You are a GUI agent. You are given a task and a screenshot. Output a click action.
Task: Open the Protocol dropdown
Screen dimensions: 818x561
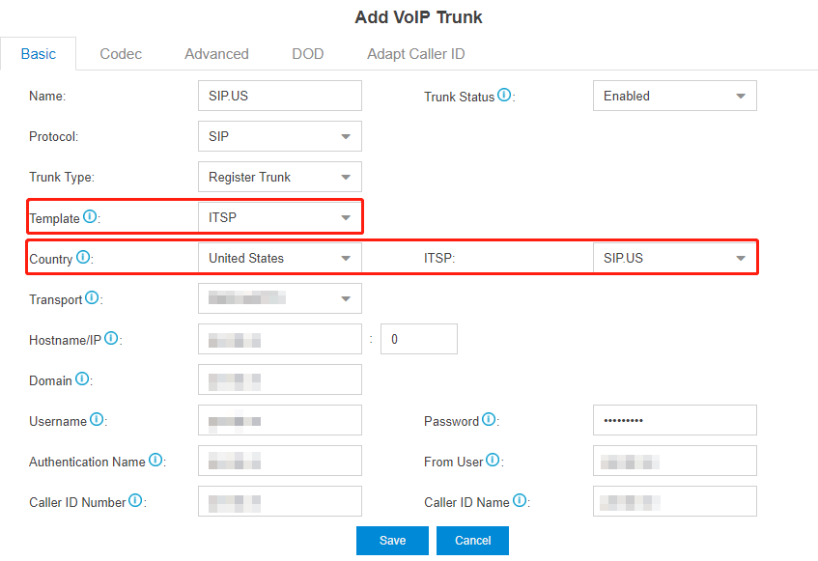click(280, 136)
